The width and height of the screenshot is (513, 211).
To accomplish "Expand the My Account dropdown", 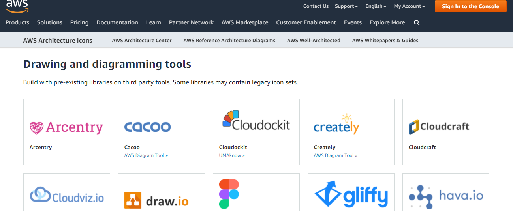I will point(410,6).
